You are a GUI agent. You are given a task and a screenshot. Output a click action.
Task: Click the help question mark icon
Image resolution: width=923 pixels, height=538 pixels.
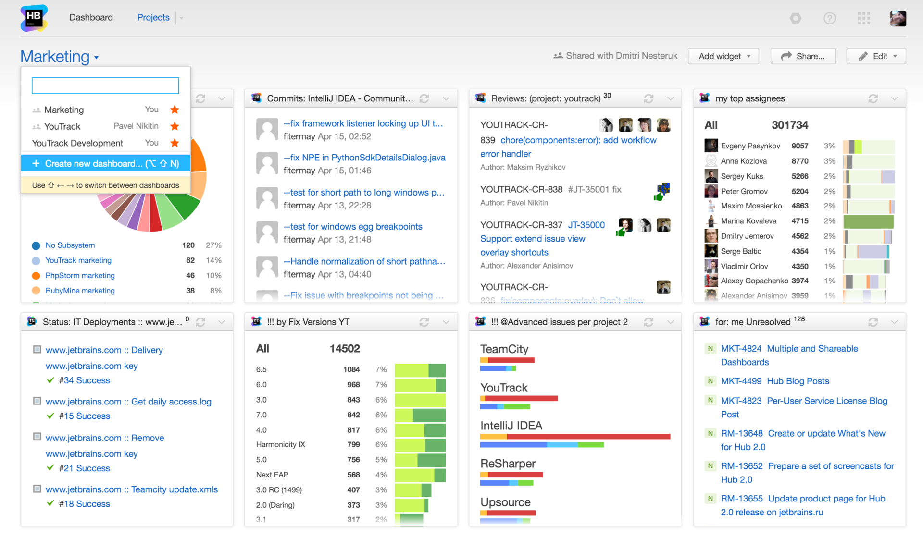(829, 18)
